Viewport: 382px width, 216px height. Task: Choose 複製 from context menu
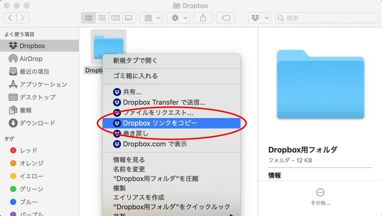172,188
